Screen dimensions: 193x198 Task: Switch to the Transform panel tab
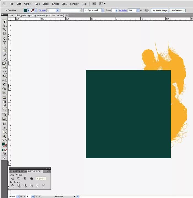15,171
